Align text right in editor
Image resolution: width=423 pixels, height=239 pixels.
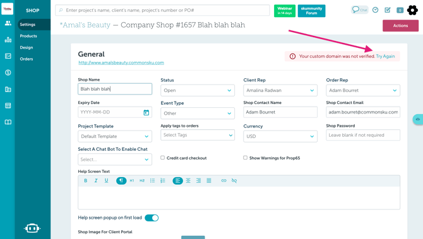tap(198, 180)
